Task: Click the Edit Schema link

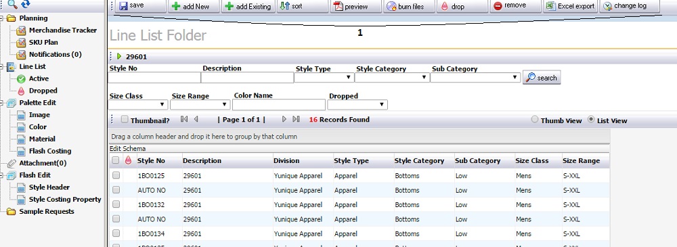Action: point(128,149)
